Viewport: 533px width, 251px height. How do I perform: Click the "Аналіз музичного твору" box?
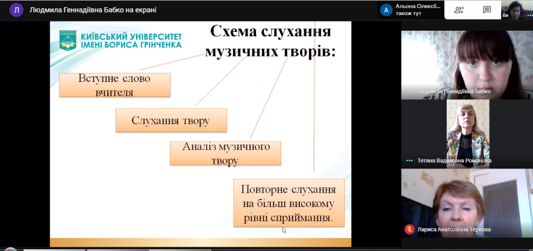(x=225, y=153)
